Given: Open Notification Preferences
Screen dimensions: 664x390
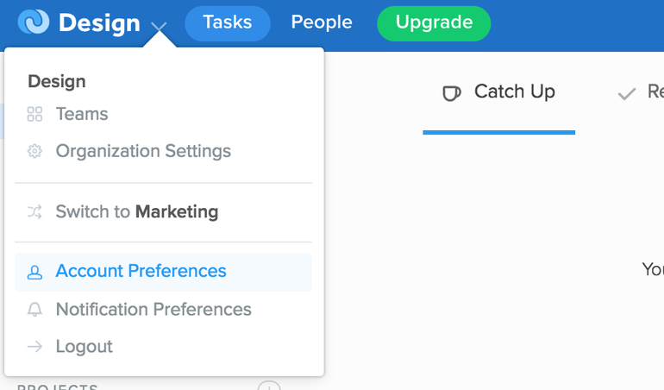Looking at the screenshot, I should (163, 310).
